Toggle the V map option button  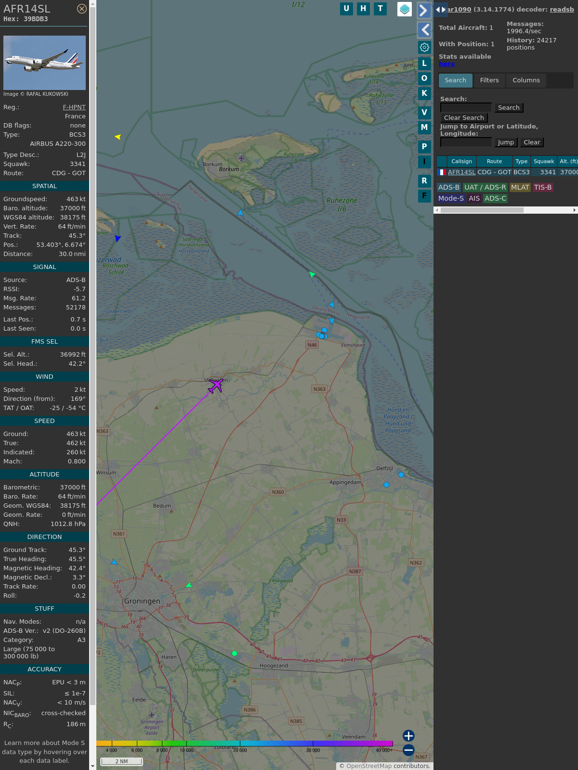(x=424, y=113)
